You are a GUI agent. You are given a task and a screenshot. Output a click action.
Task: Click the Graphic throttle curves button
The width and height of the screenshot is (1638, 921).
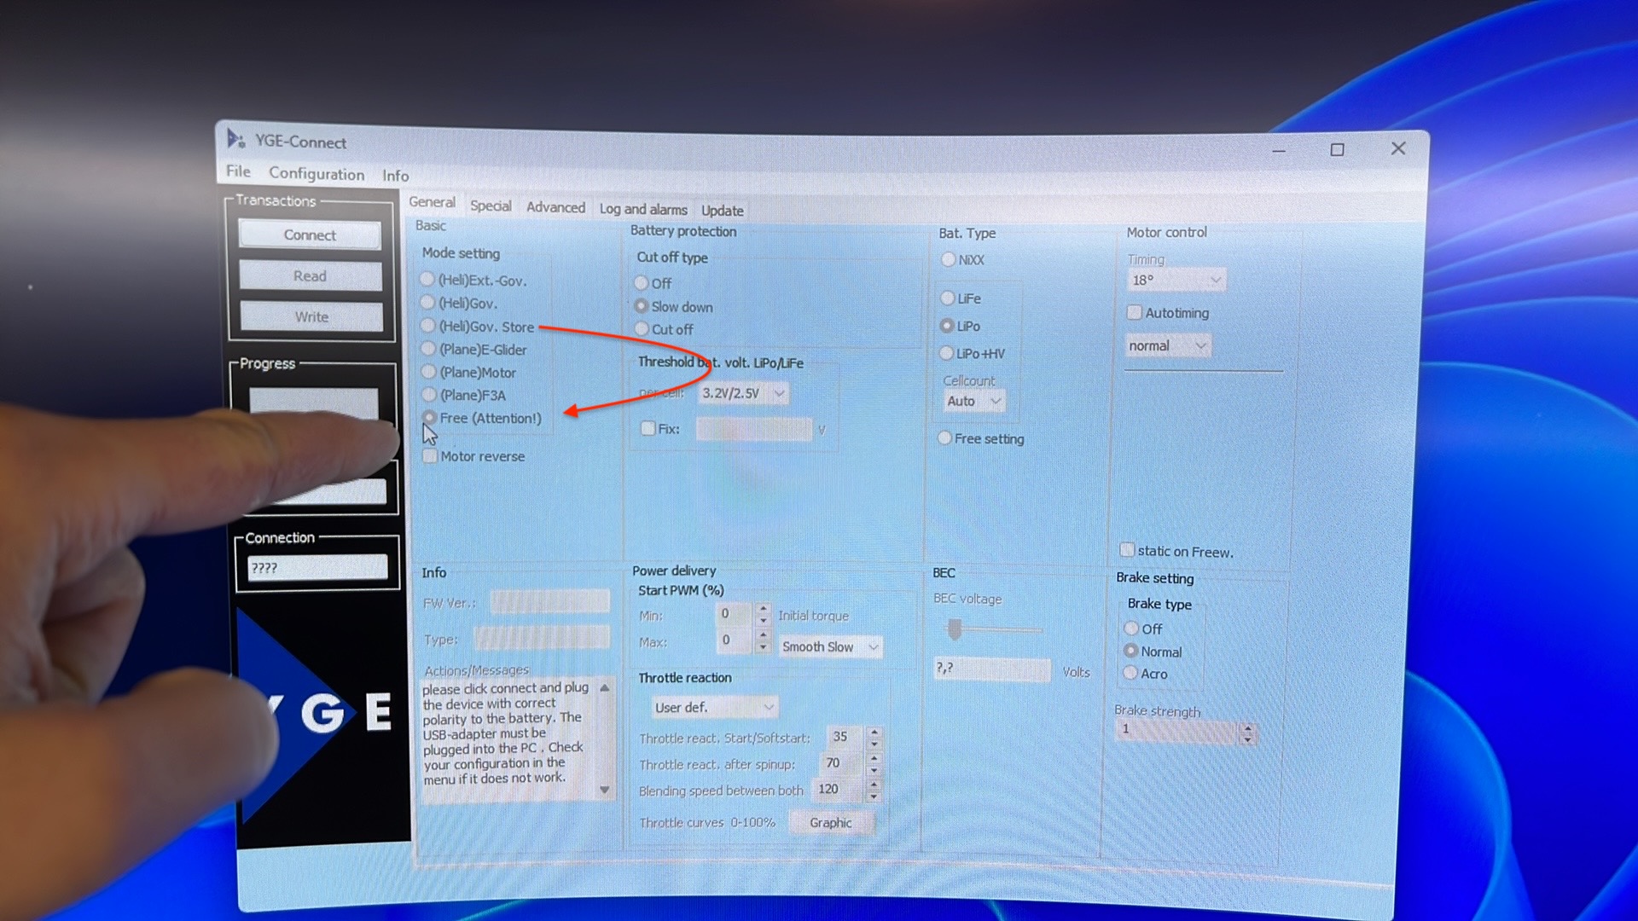tap(830, 823)
